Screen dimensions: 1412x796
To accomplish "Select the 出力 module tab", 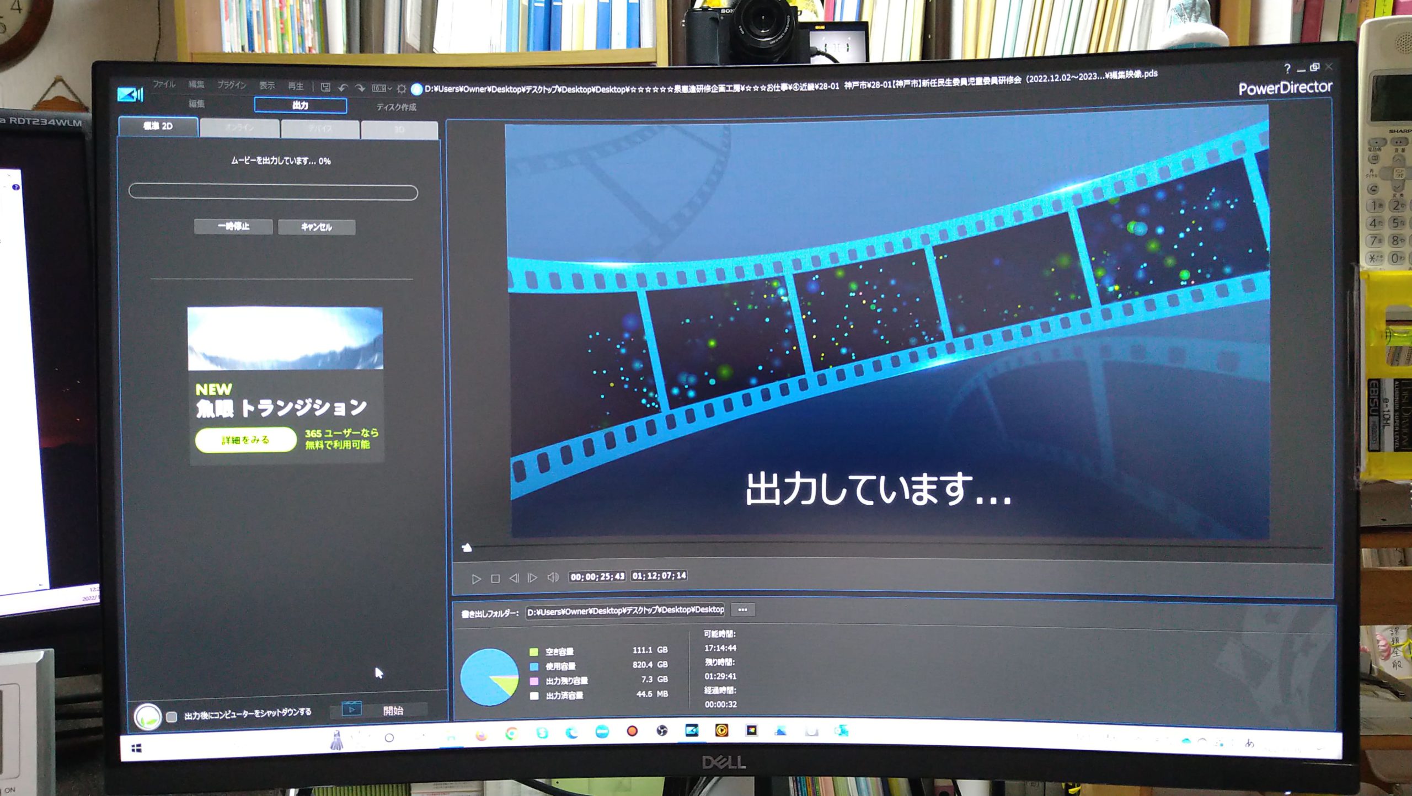I will [x=301, y=105].
